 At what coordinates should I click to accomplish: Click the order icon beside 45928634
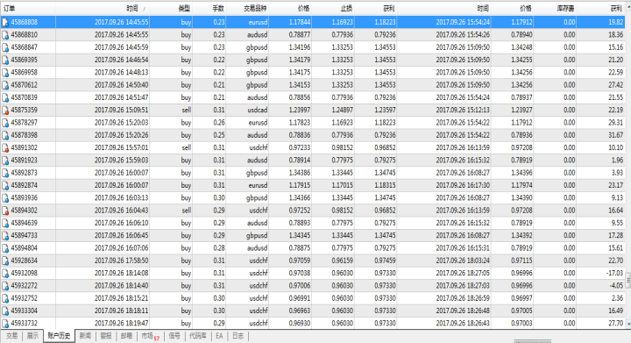[5, 261]
